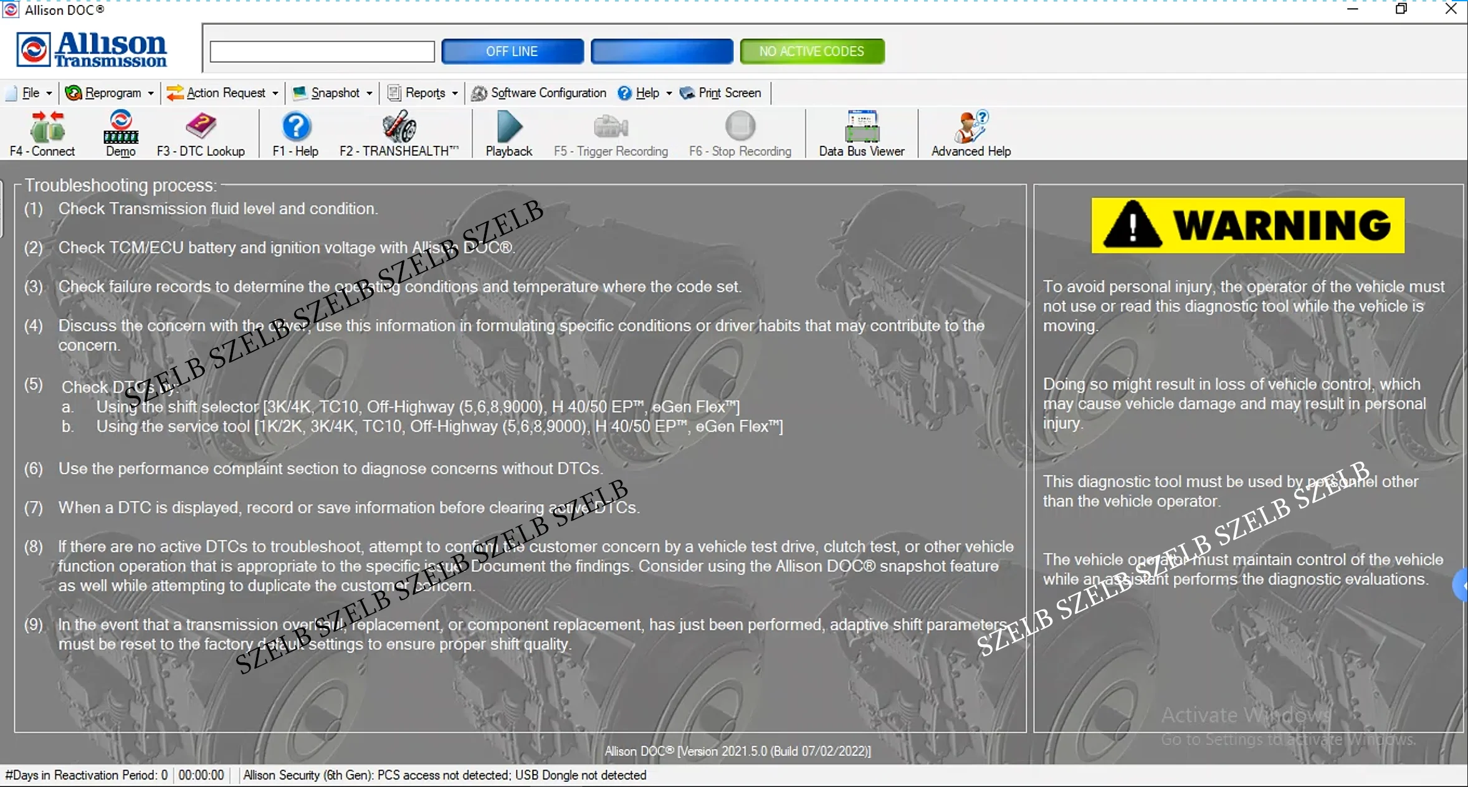Click F6 - Stop Recording button
1468x787 pixels.
point(740,126)
